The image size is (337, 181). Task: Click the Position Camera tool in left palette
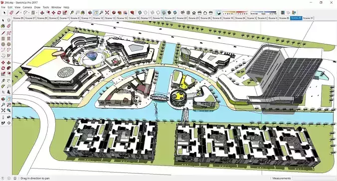3,117
